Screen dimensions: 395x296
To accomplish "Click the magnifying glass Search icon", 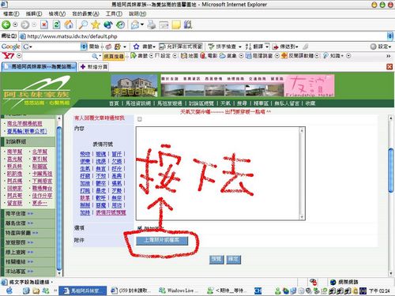I will click(x=83, y=24).
